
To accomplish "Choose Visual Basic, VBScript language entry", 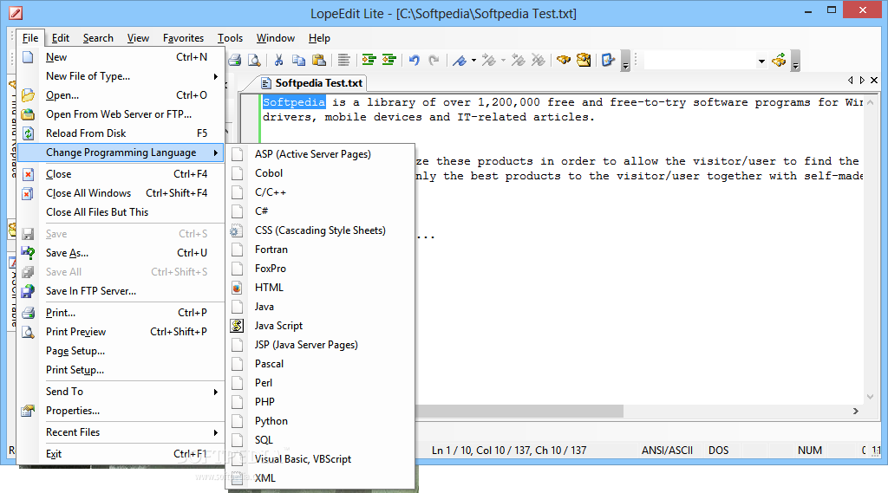I will tap(303, 459).
